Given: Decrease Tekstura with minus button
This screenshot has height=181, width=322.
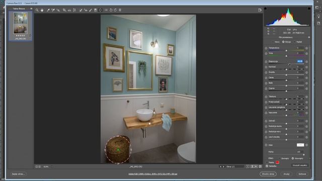Looking at the screenshot, I should click(x=266, y=97).
